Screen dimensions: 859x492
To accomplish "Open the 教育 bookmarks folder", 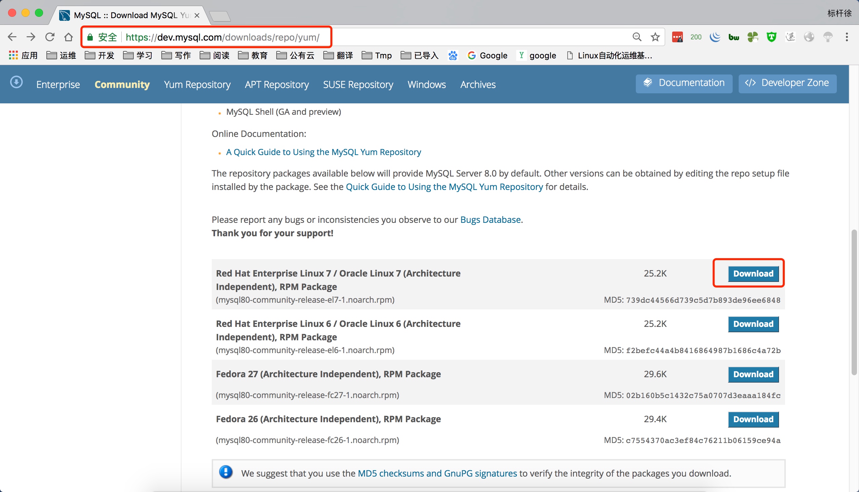I will click(x=253, y=55).
